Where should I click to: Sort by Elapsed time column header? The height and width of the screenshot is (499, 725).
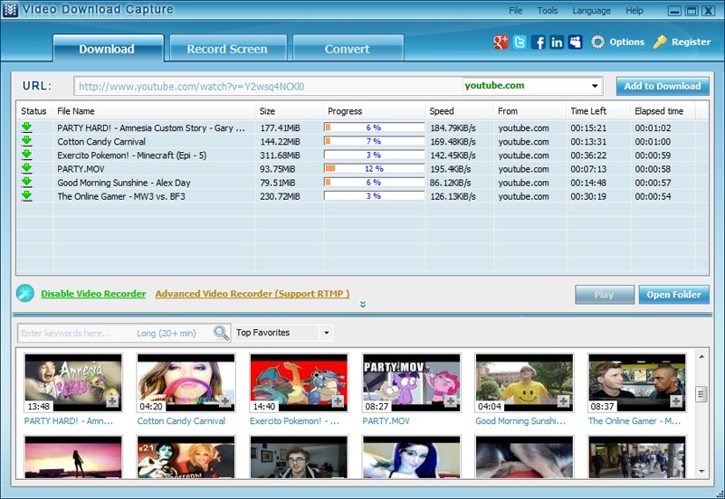(x=663, y=111)
